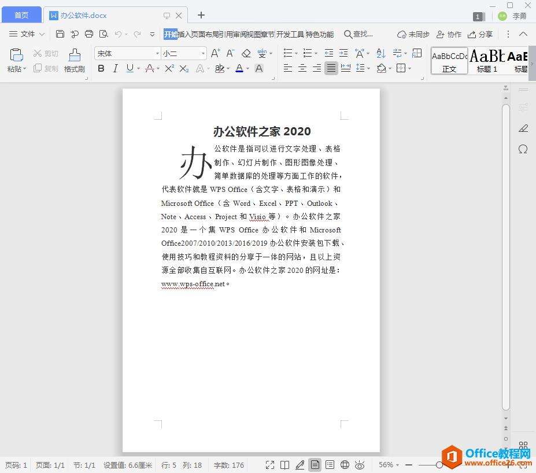Open the web layout view globe icon
Image resolution: width=536 pixels, height=473 pixels.
point(345,464)
